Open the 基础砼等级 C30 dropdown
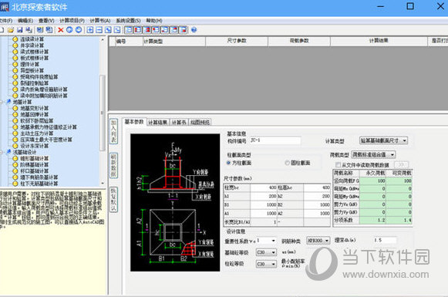448x297 pixels. pyautogui.click(x=266, y=252)
